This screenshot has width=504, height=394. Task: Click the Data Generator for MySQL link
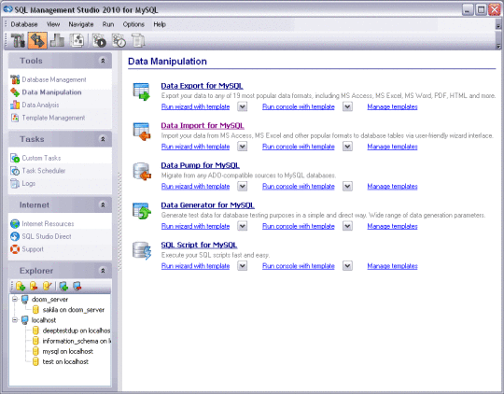(207, 205)
